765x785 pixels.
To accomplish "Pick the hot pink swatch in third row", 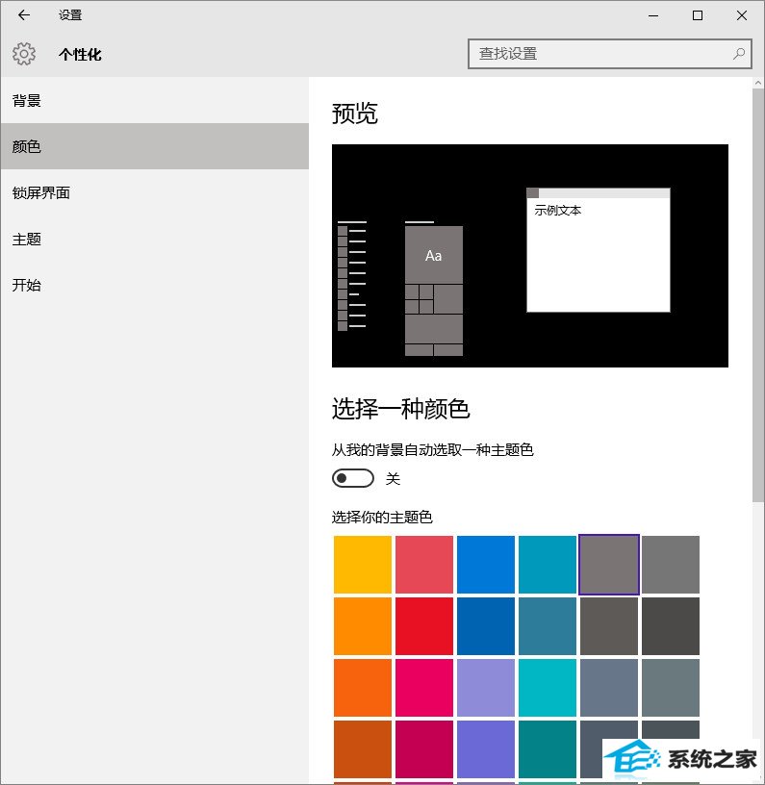I will click(424, 688).
